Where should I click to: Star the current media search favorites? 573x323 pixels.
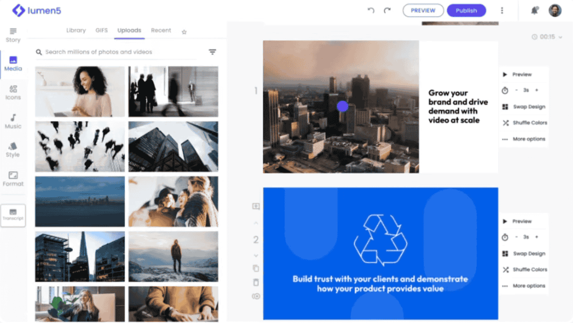184,32
